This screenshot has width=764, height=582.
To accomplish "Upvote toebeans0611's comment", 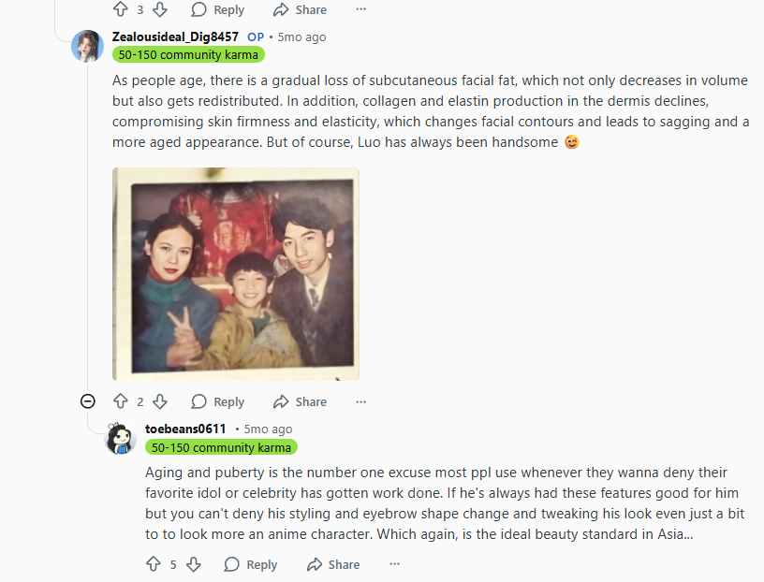I will [x=154, y=564].
